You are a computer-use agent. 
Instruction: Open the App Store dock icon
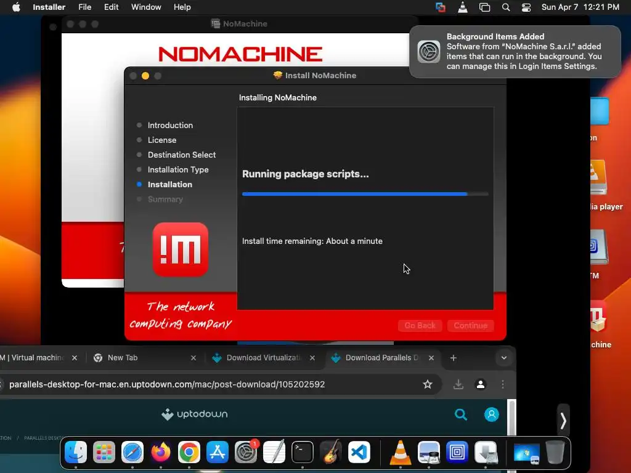click(x=218, y=452)
